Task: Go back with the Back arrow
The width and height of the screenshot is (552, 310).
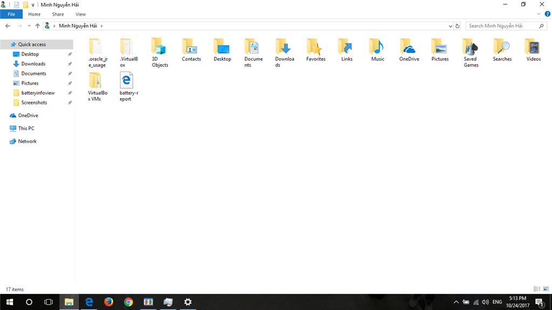Action: (8, 26)
